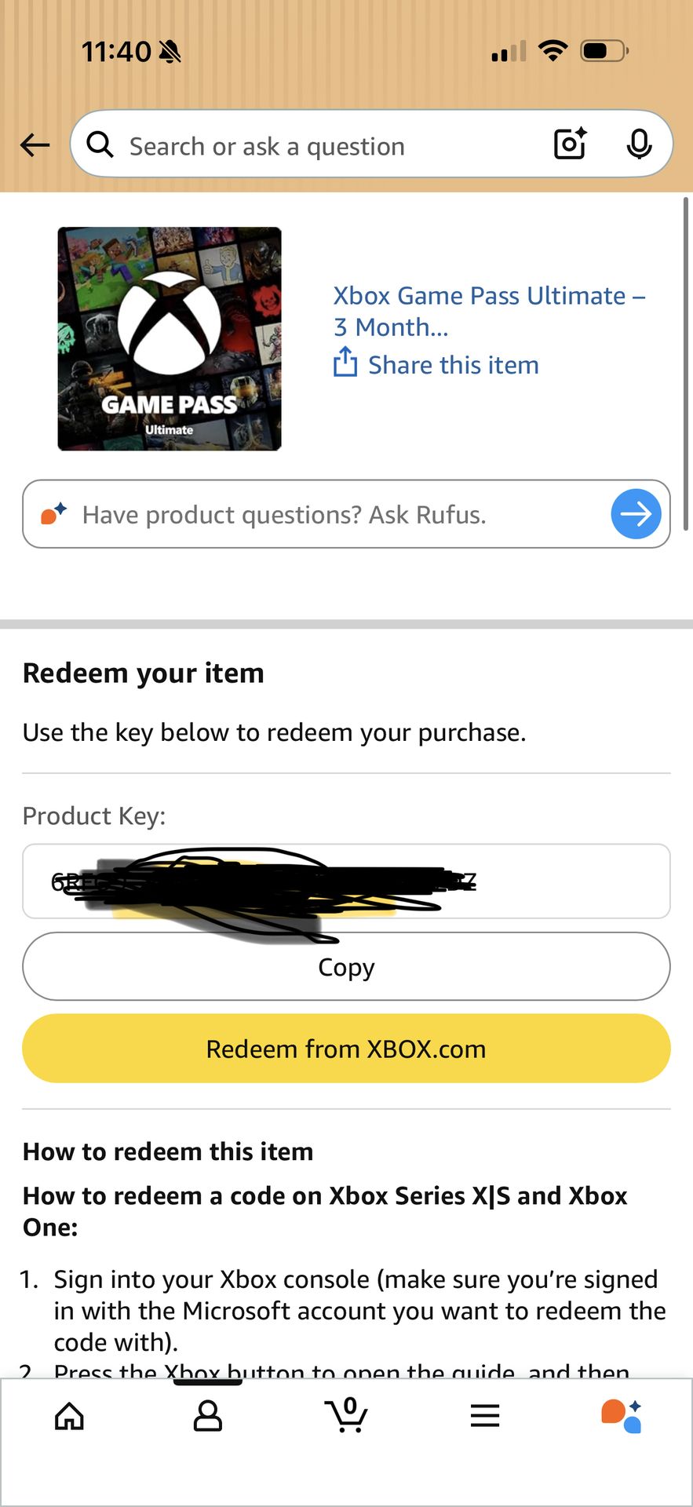Open the account profile tab
693x1507 pixels.
pos(208,1416)
